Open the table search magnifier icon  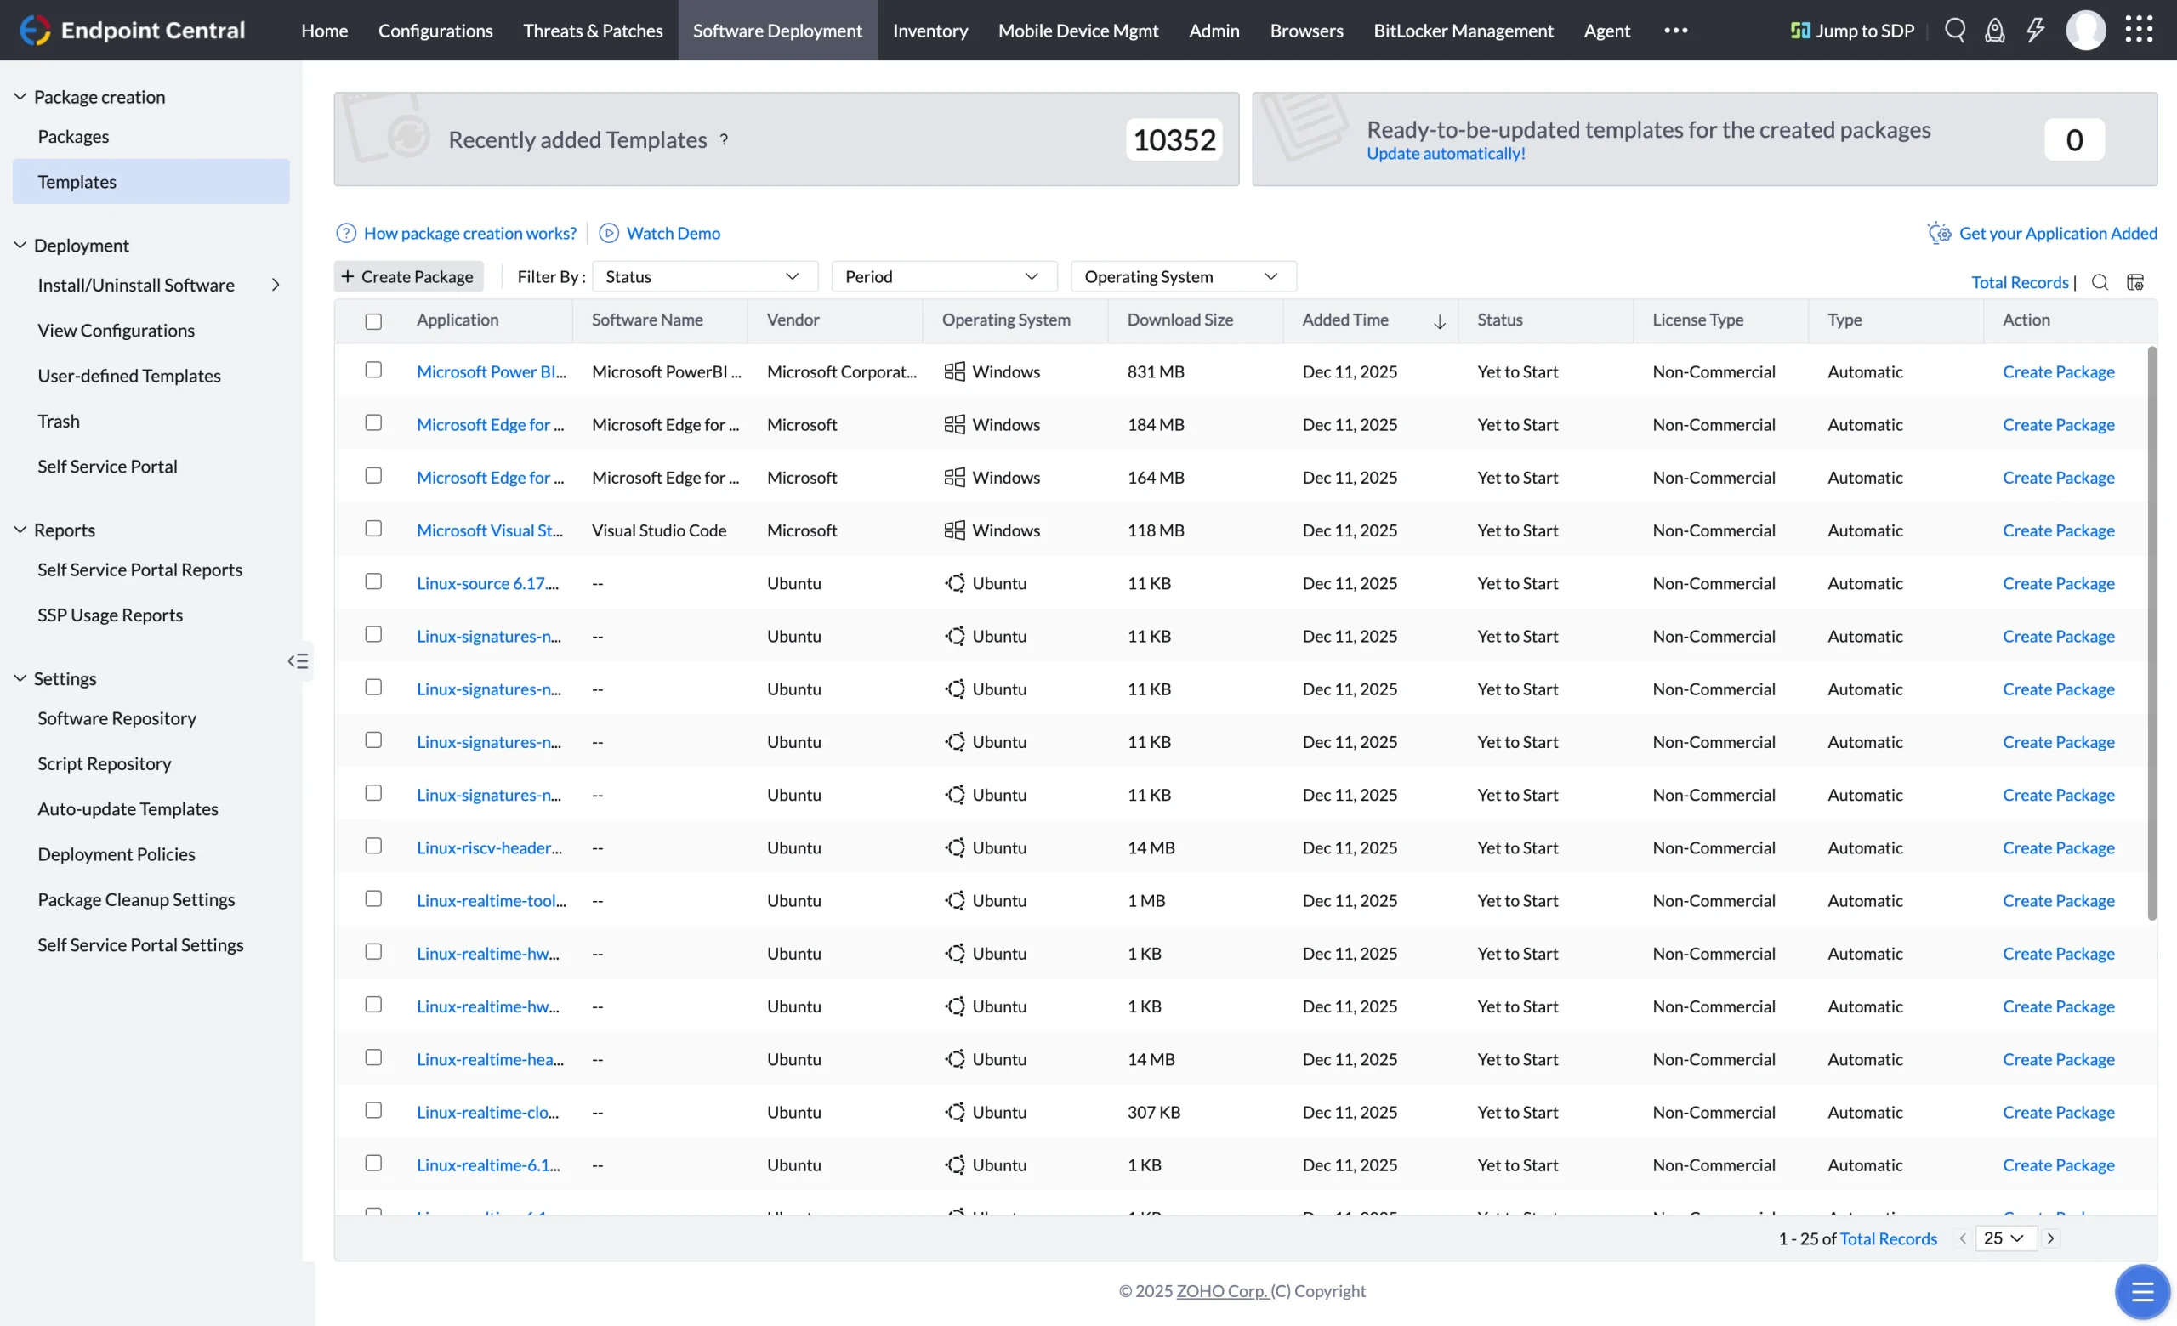coord(2100,281)
